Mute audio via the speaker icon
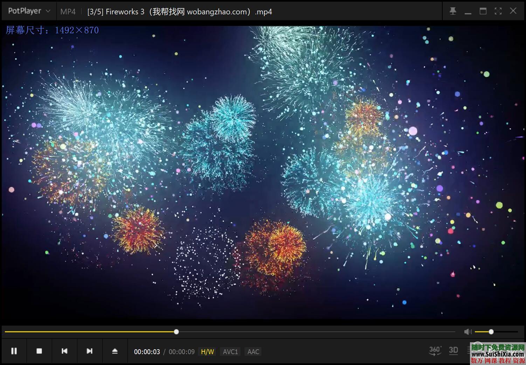The height and width of the screenshot is (365, 526). coord(468,332)
